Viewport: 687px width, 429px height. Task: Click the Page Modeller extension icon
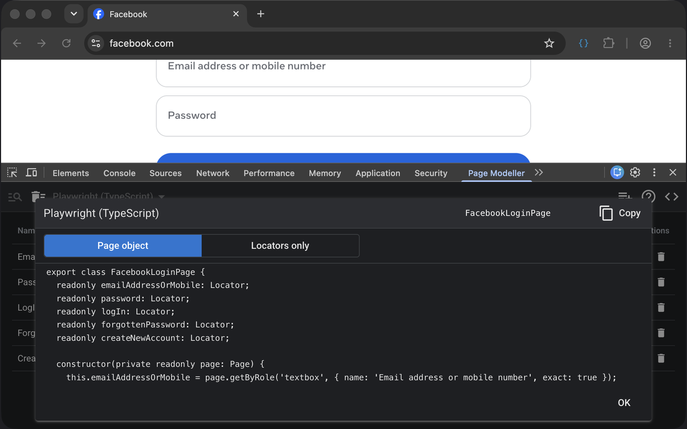coord(583,43)
